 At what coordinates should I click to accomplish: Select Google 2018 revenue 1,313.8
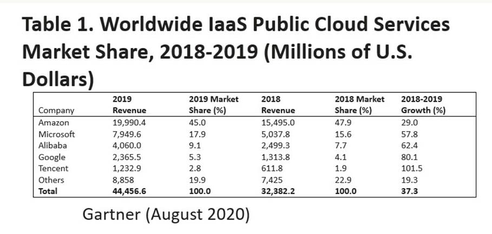point(275,157)
